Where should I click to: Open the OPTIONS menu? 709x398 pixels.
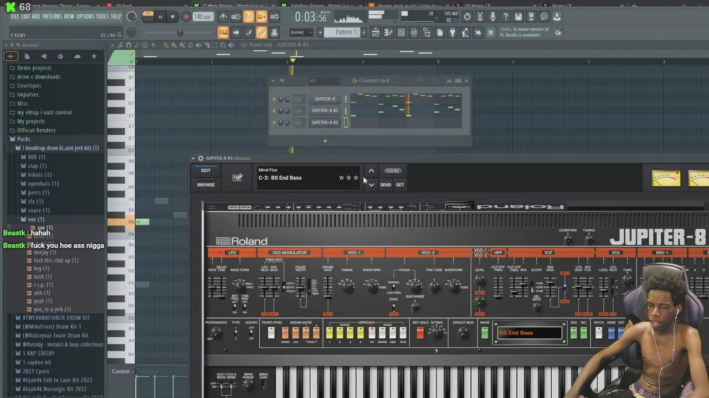click(85, 17)
